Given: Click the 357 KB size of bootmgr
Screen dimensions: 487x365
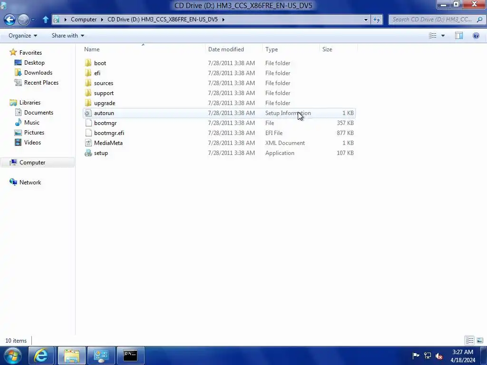Looking at the screenshot, I should tap(345, 123).
